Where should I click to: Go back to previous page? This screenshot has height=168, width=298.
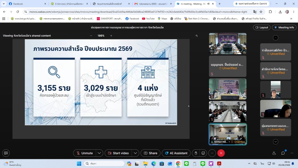(x=4, y=12)
